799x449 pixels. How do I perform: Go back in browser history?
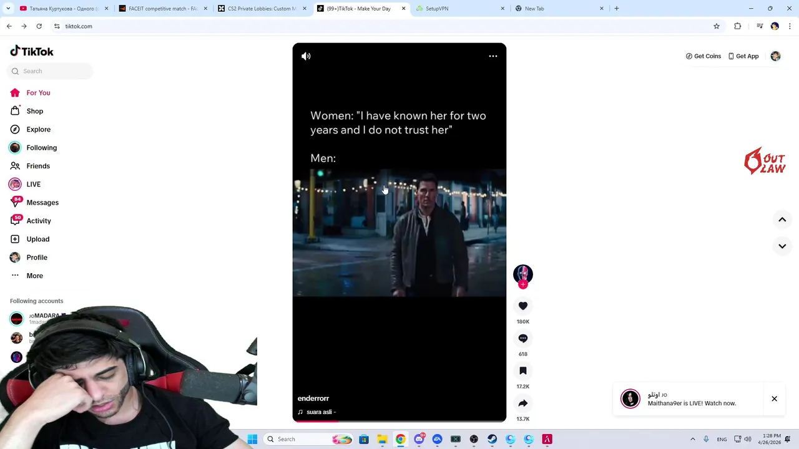(9, 26)
